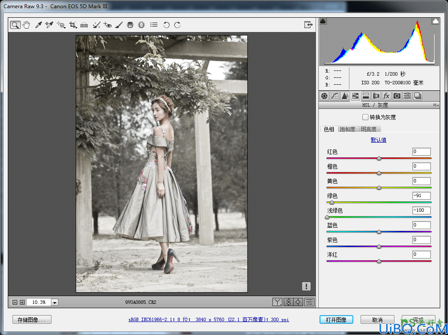This screenshot has width=448, height=335.
Task: Select the Straighten tool
Action: (x=84, y=25)
